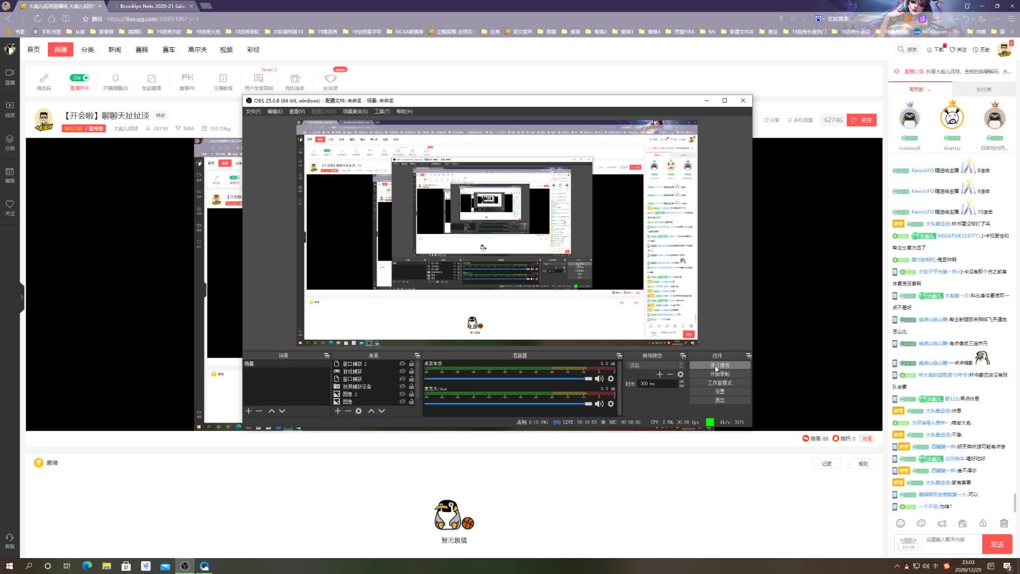The image size is (1020, 574).
Task: Open the 淡出 transition dropdown
Action: pos(654,365)
